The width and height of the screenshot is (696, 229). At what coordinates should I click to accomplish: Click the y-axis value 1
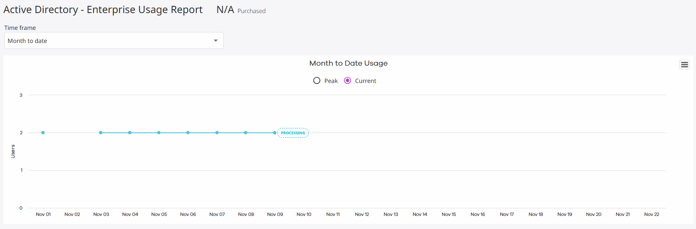click(21, 170)
